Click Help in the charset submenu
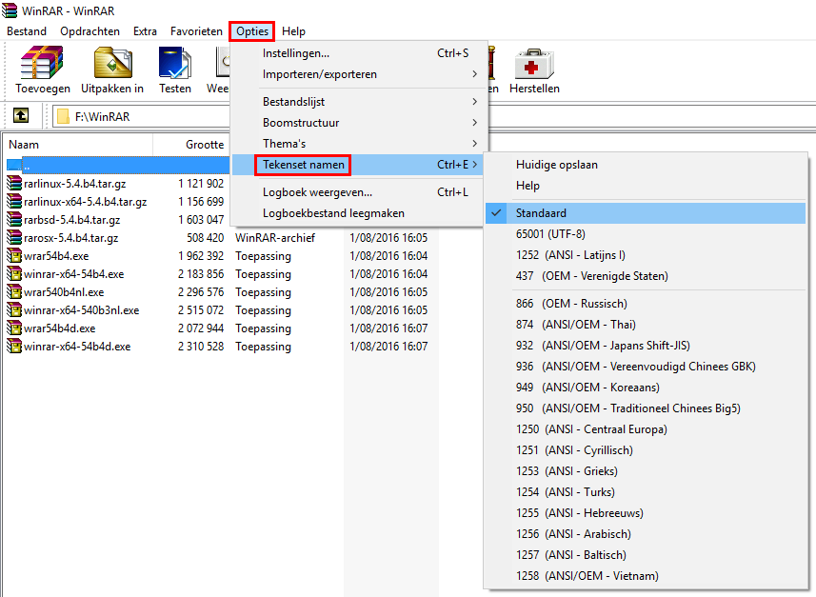Image resolution: width=816 pixels, height=597 pixels. [x=646, y=186]
